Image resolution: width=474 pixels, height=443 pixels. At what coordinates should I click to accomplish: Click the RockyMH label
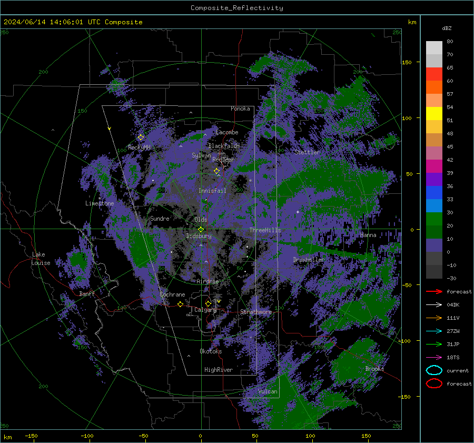[x=139, y=147]
